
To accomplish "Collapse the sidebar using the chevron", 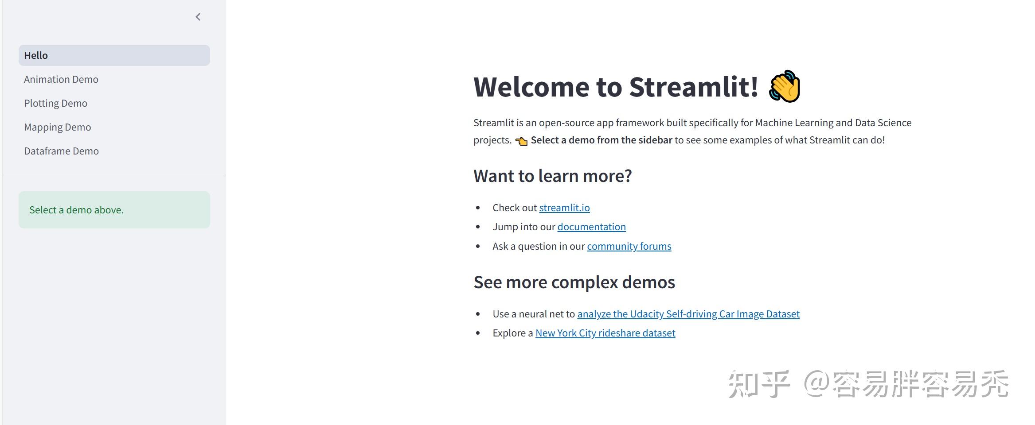I will pyautogui.click(x=198, y=17).
